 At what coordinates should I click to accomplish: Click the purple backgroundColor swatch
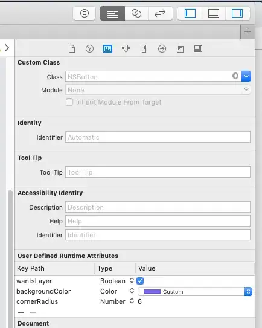152,292
